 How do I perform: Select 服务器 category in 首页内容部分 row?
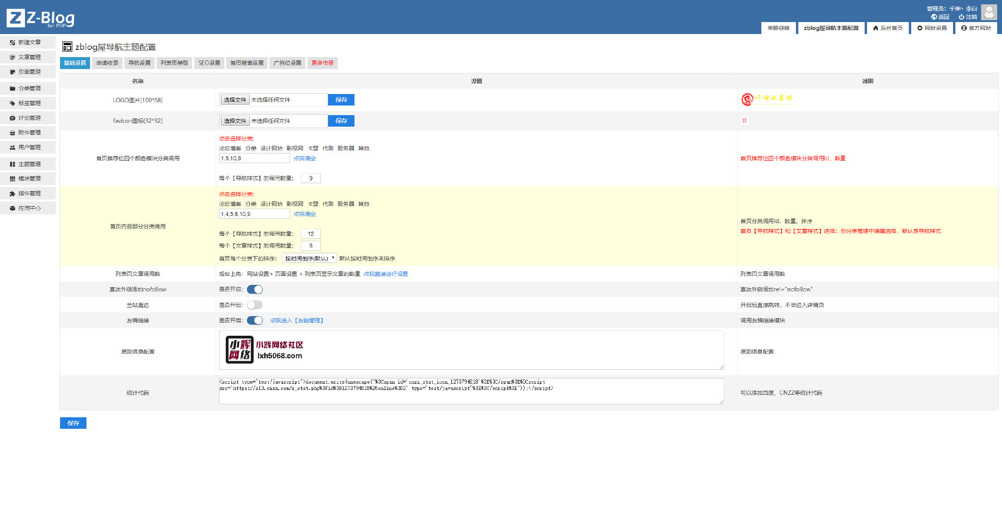click(x=346, y=204)
